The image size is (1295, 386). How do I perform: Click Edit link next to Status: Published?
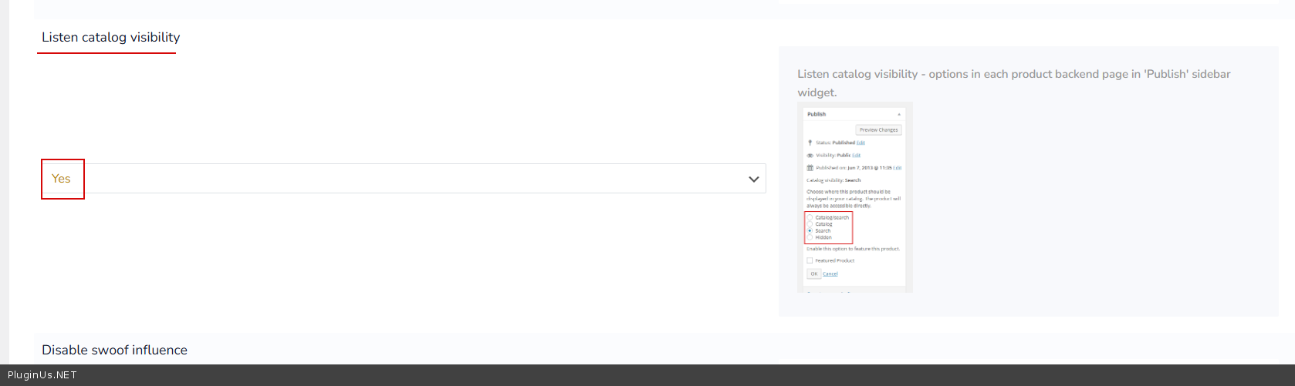(x=861, y=143)
